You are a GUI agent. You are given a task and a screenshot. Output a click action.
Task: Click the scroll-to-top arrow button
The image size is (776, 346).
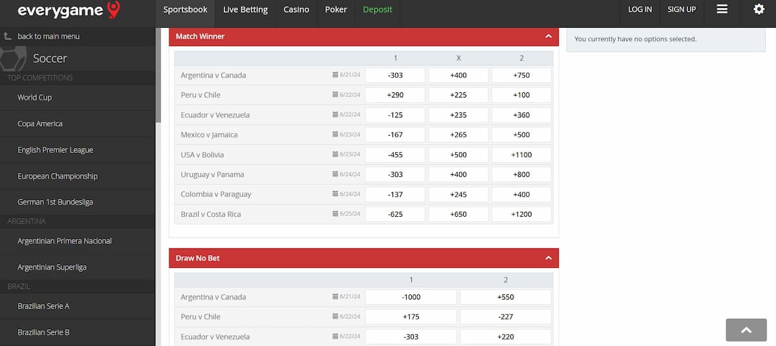click(x=746, y=330)
